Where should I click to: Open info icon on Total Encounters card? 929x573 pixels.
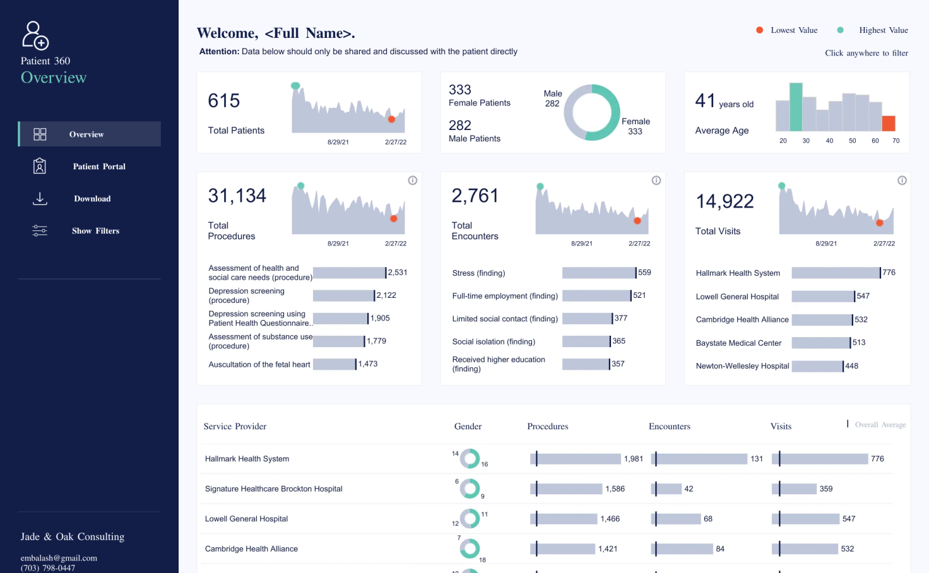(x=656, y=180)
